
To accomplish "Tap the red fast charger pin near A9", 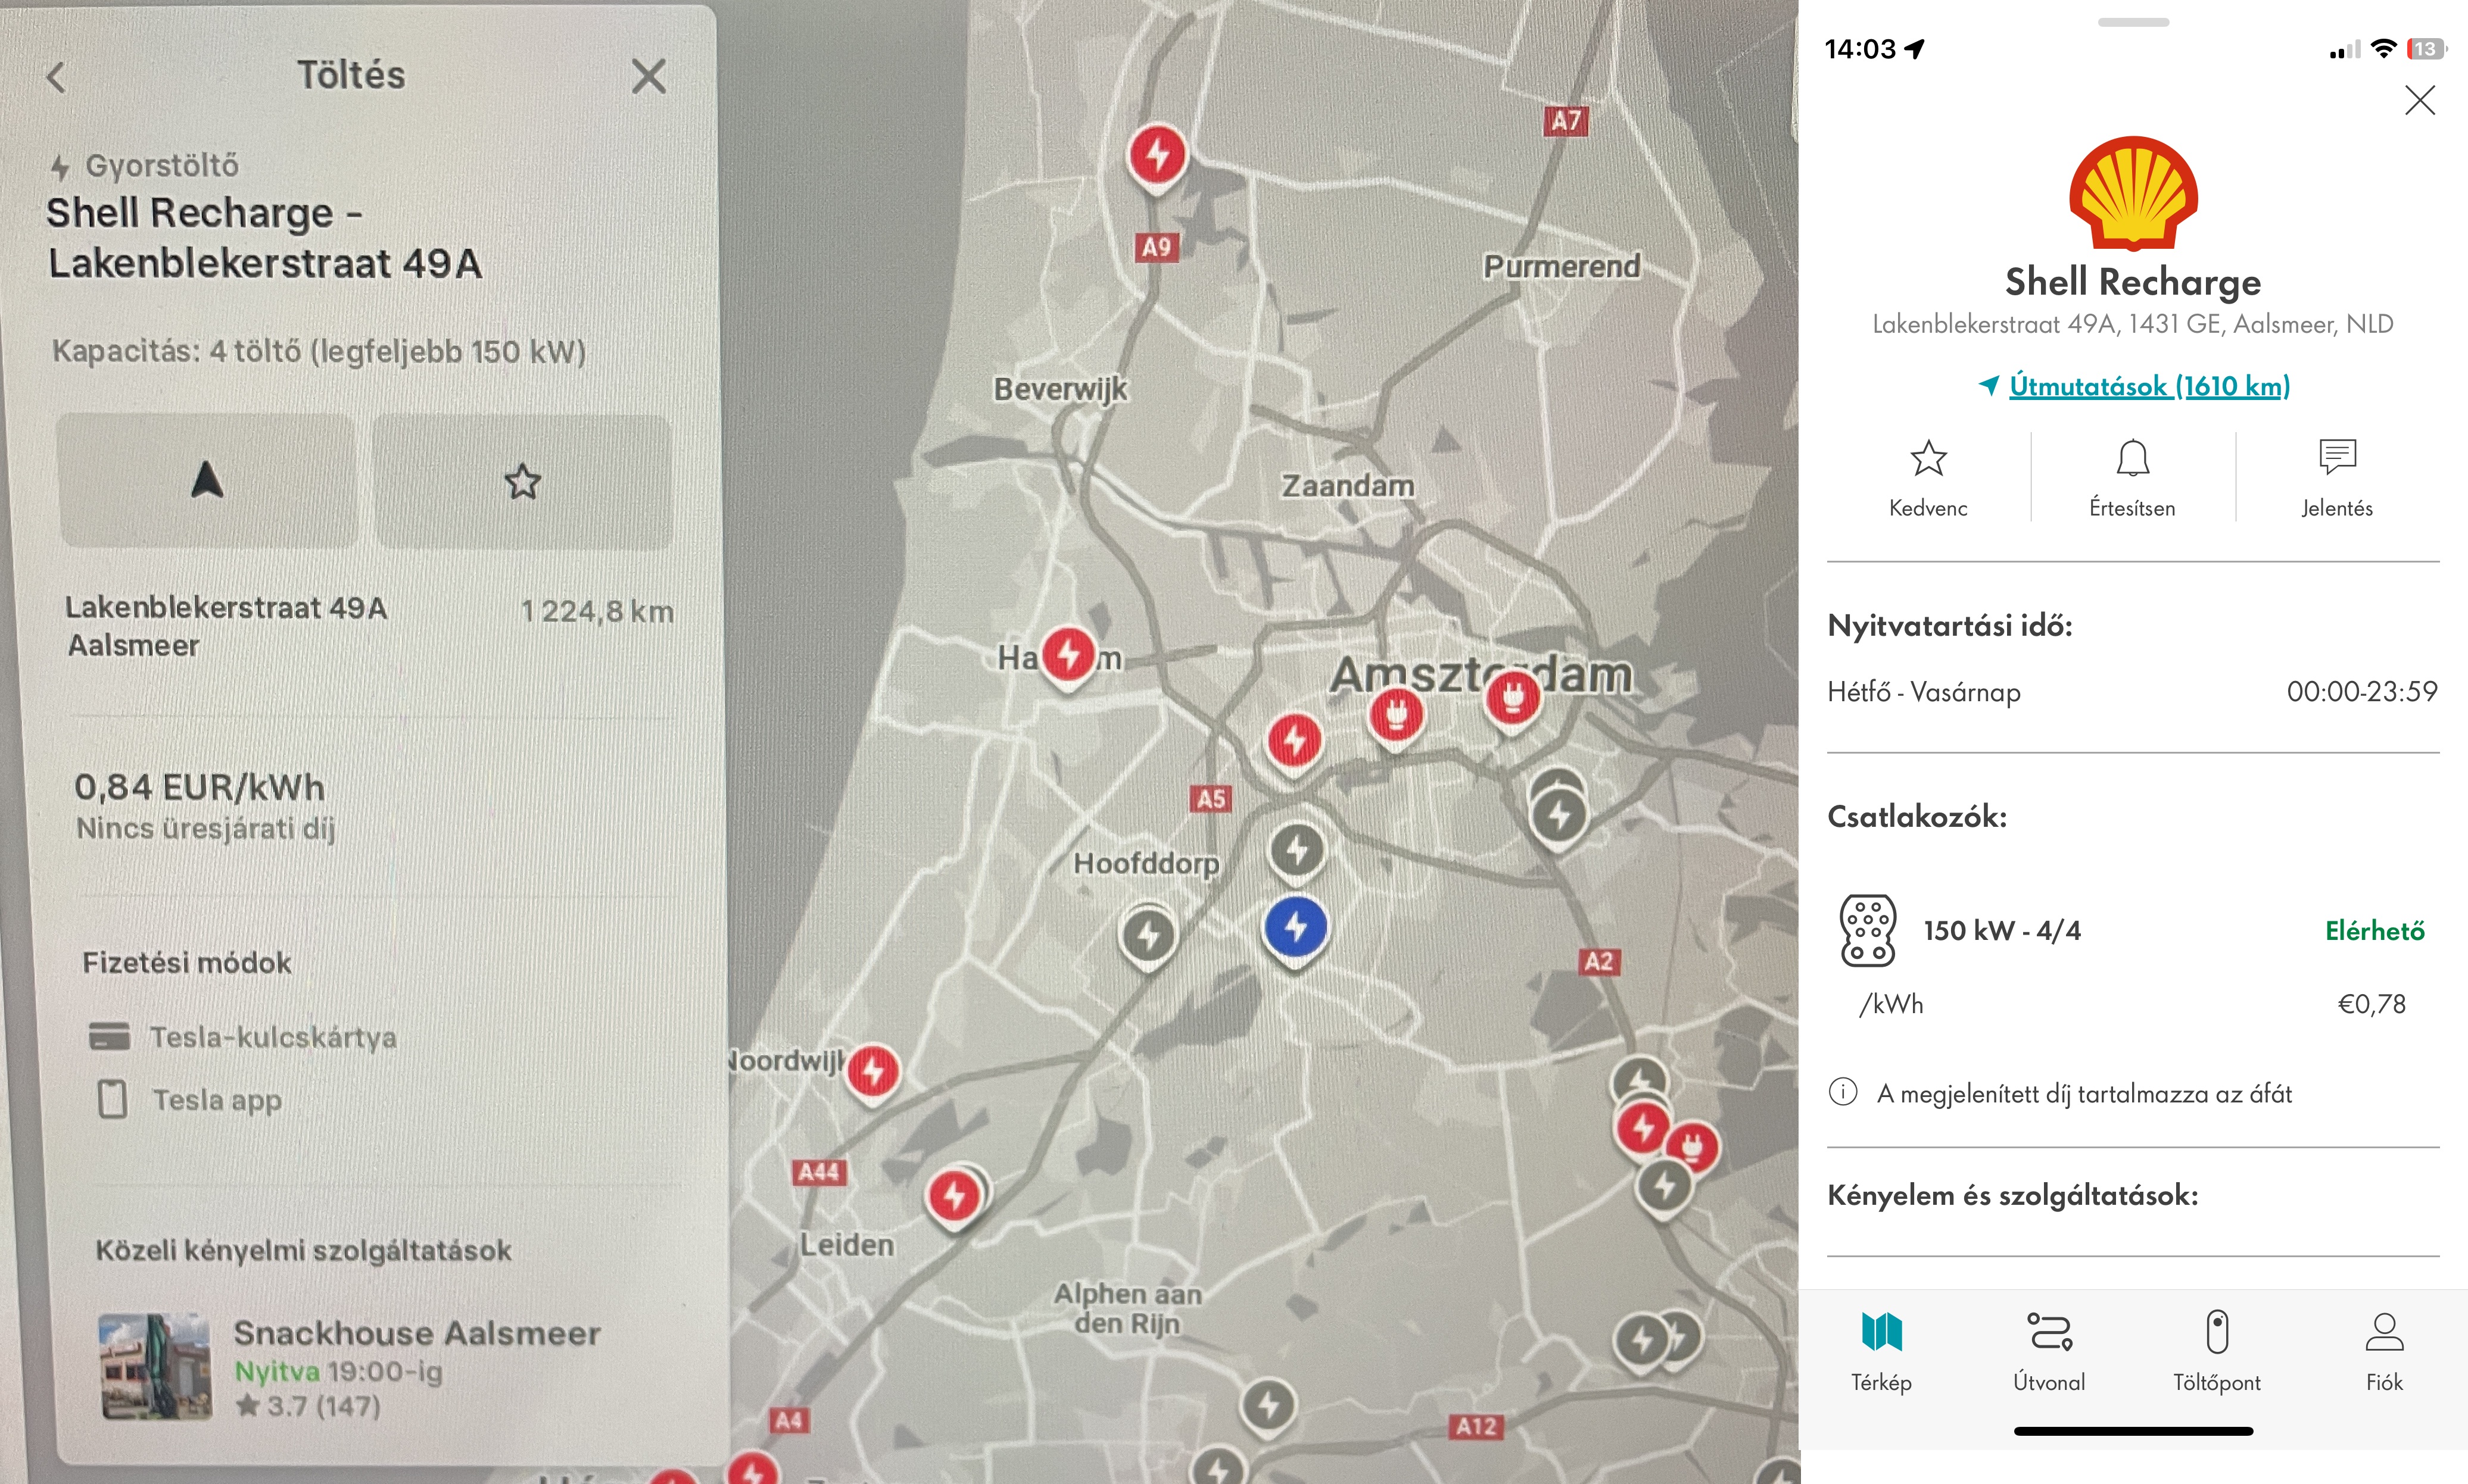I will (1157, 158).
